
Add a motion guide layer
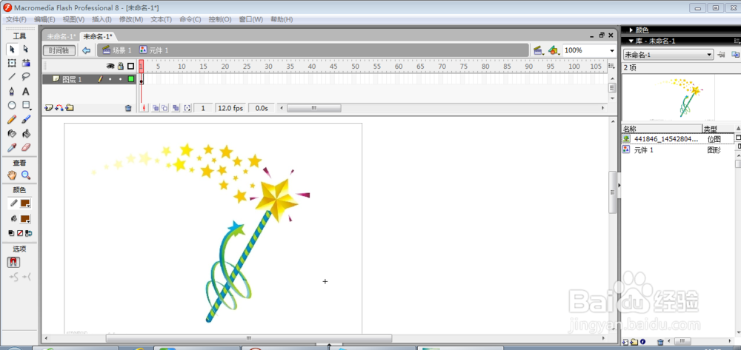tap(59, 108)
